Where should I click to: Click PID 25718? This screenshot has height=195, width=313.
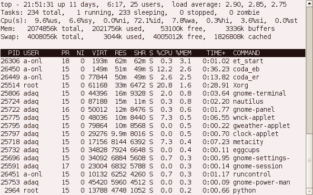[x=10, y=142]
